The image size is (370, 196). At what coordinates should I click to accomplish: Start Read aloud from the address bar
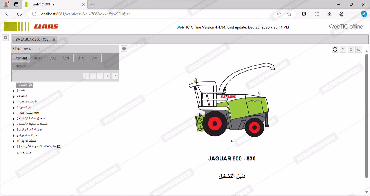(x=278, y=14)
